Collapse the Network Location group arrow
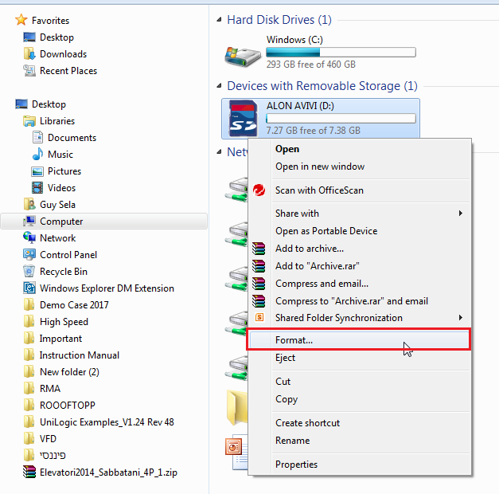Image resolution: width=499 pixels, height=494 pixels. (x=220, y=152)
